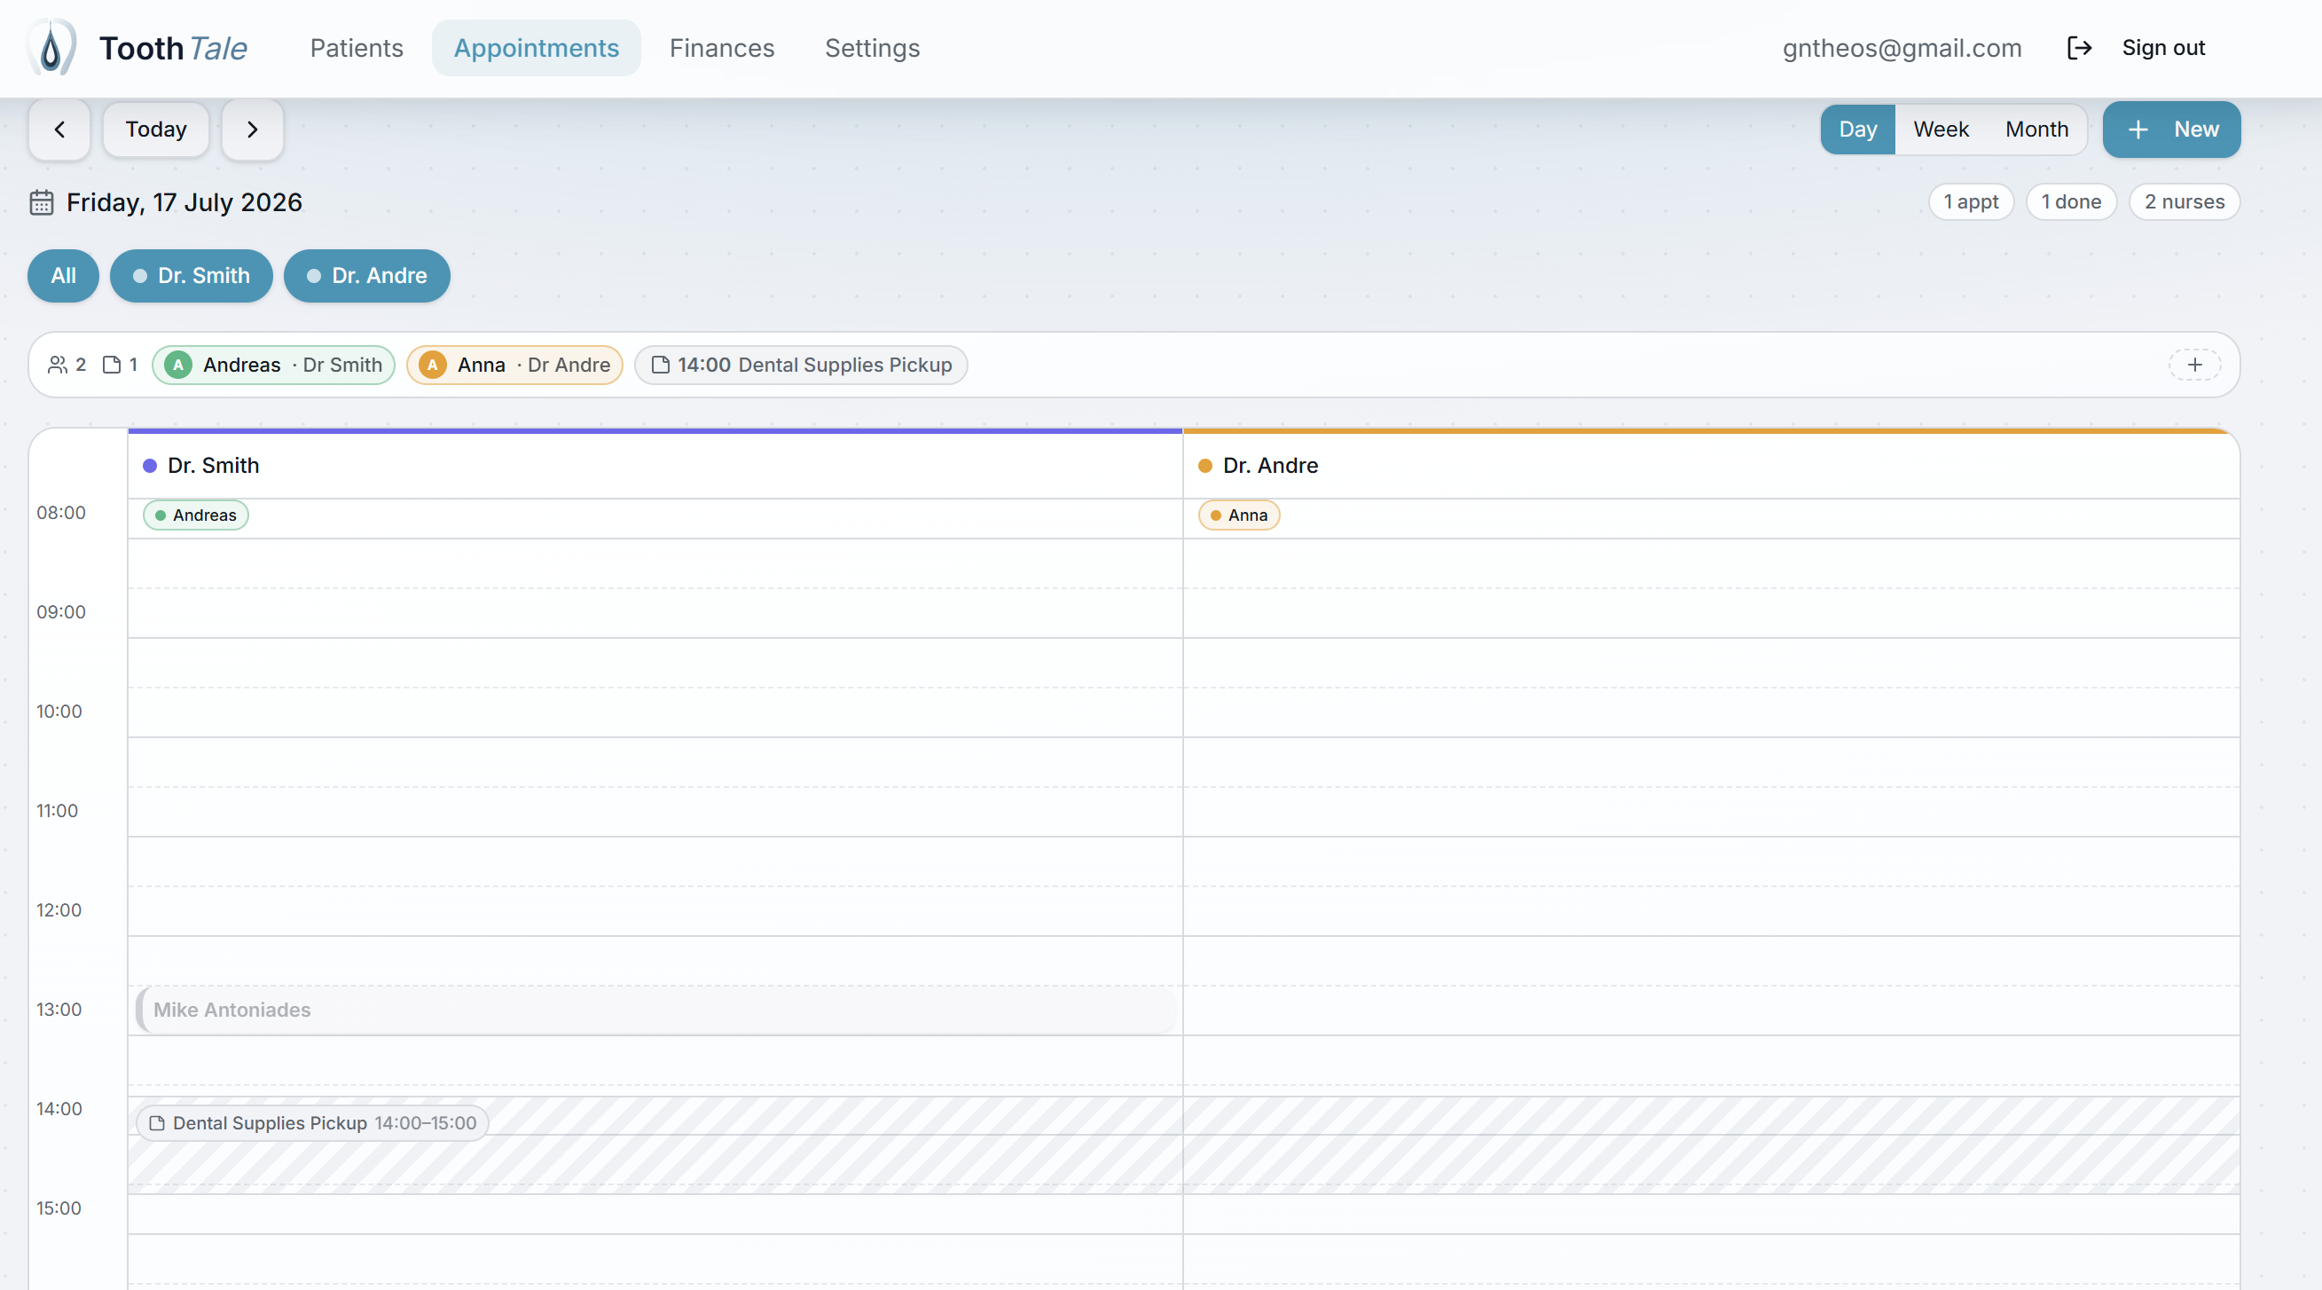Open 14:00 Dental Supplies Pickup chip
This screenshot has width=2322, height=1290.
tap(800, 364)
